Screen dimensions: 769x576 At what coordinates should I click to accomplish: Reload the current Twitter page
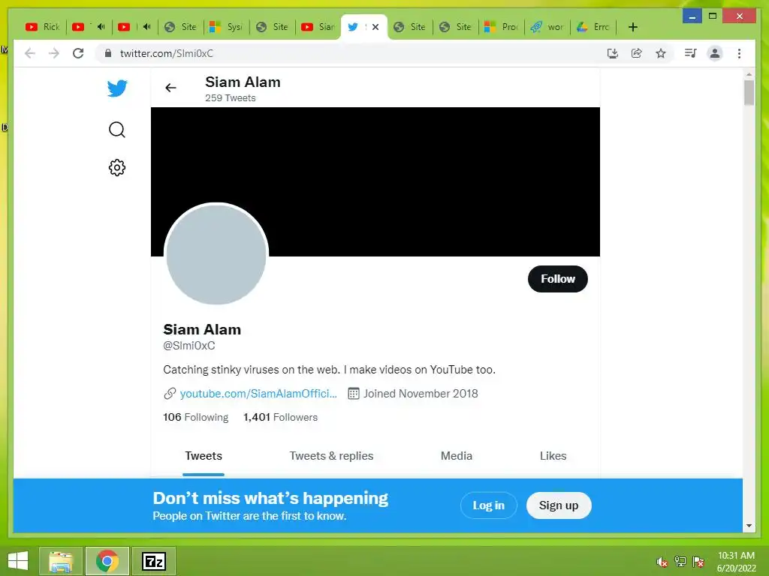tap(78, 53)
